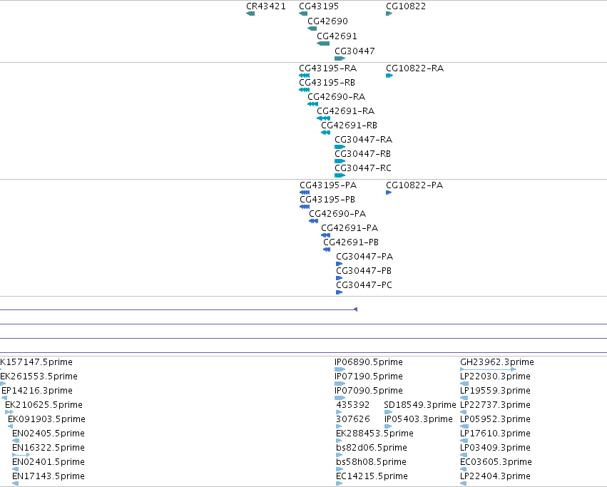Select the EK288453.5prime EST label
The width and height of the screenshot is (607, 487).
374,434
